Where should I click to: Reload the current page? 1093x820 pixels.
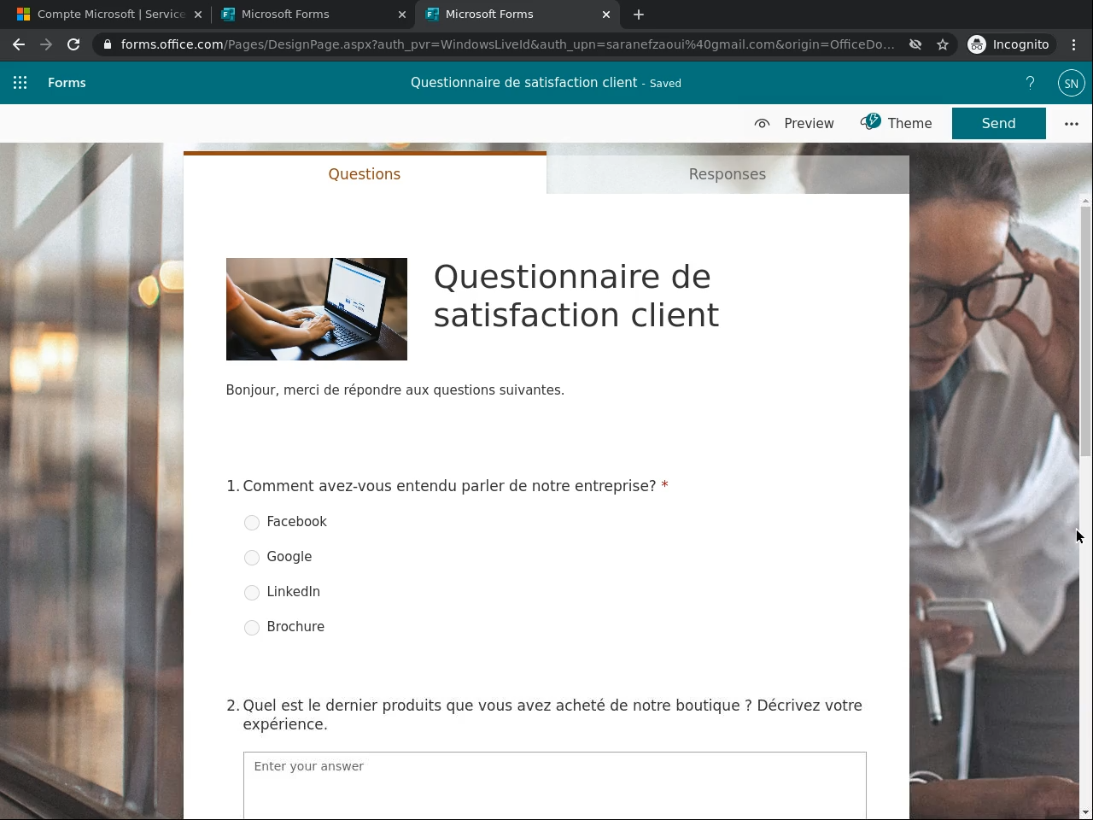(x=73, y=44)
